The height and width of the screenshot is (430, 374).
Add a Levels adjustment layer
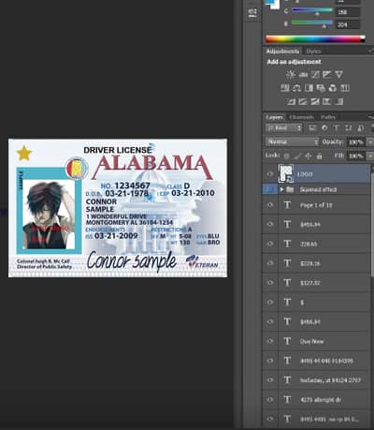click(303, 74)
